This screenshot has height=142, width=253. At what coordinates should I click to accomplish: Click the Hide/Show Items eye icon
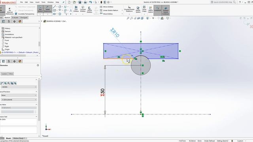153,18
